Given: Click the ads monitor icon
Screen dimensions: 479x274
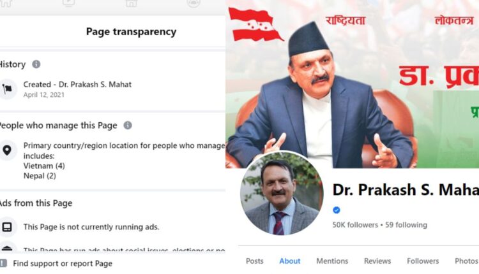Looking at the screenshot, I should coord(7,227).
